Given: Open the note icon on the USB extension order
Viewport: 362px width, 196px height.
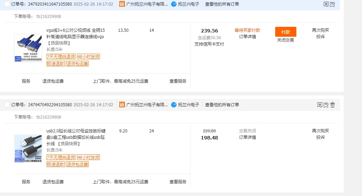Looking at the screenshot, I should click(320, 105).
